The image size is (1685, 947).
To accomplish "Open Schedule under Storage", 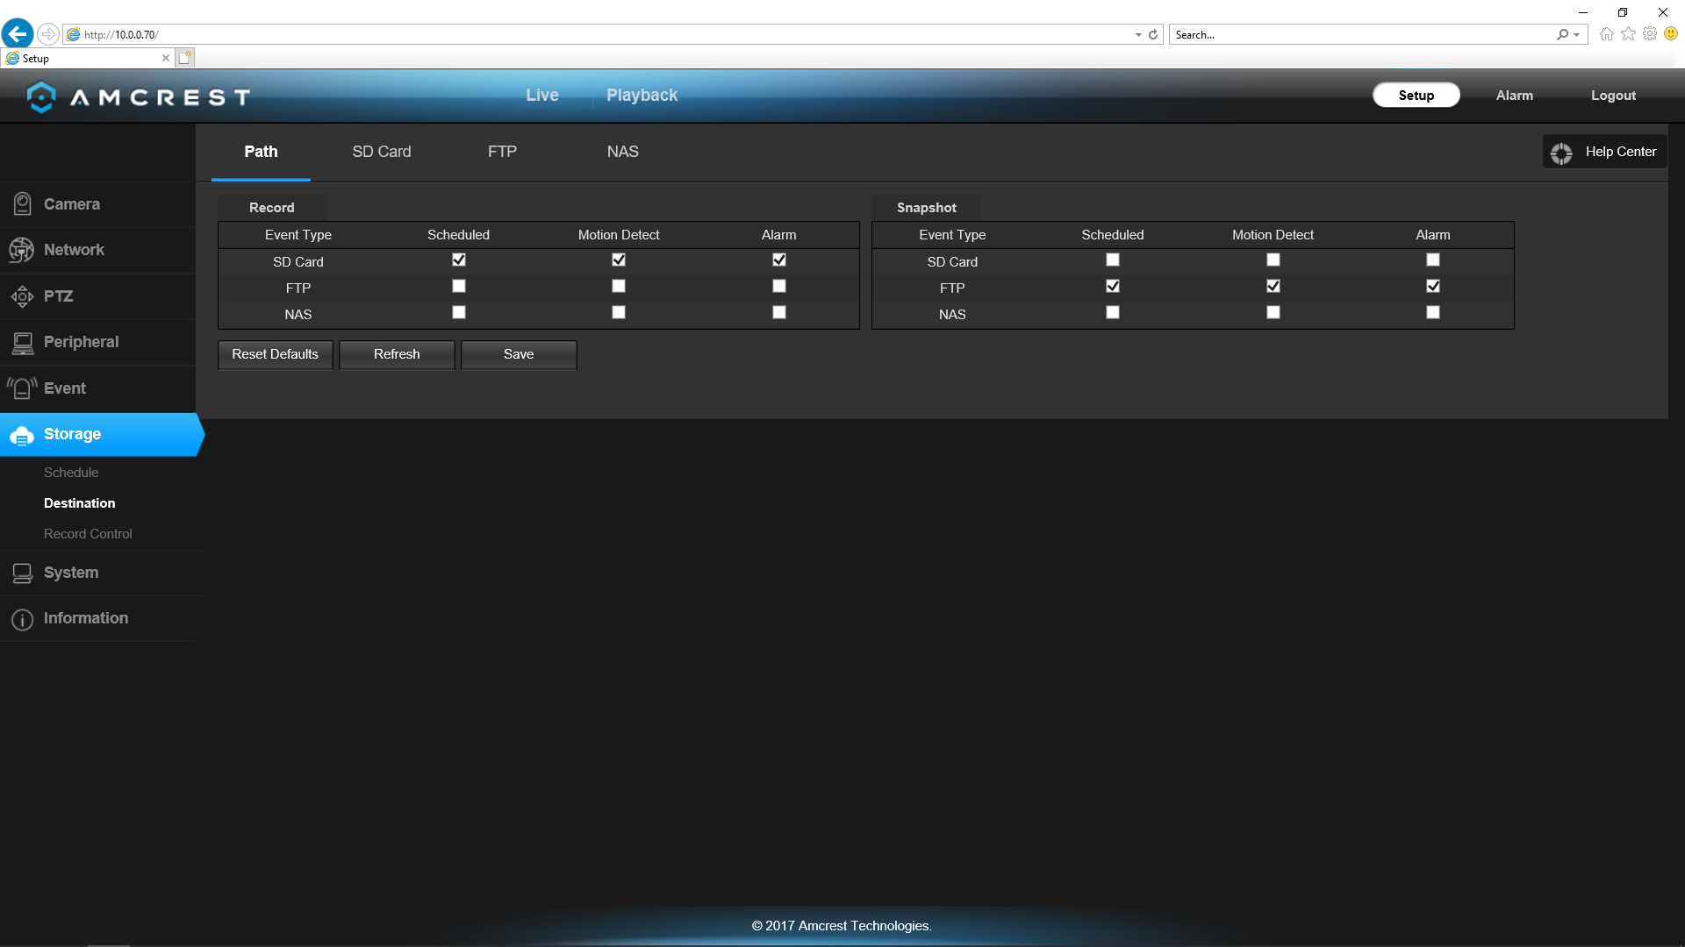I will (71, 473).
